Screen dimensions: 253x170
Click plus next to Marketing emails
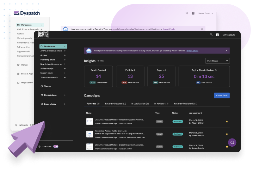pyautogui.click(x=65, y=60)
